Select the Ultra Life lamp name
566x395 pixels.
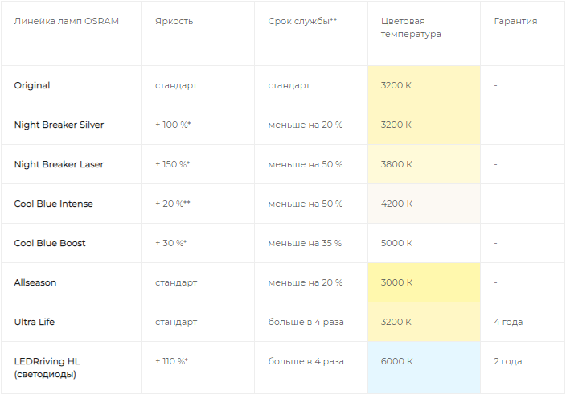tap(35, 322)
